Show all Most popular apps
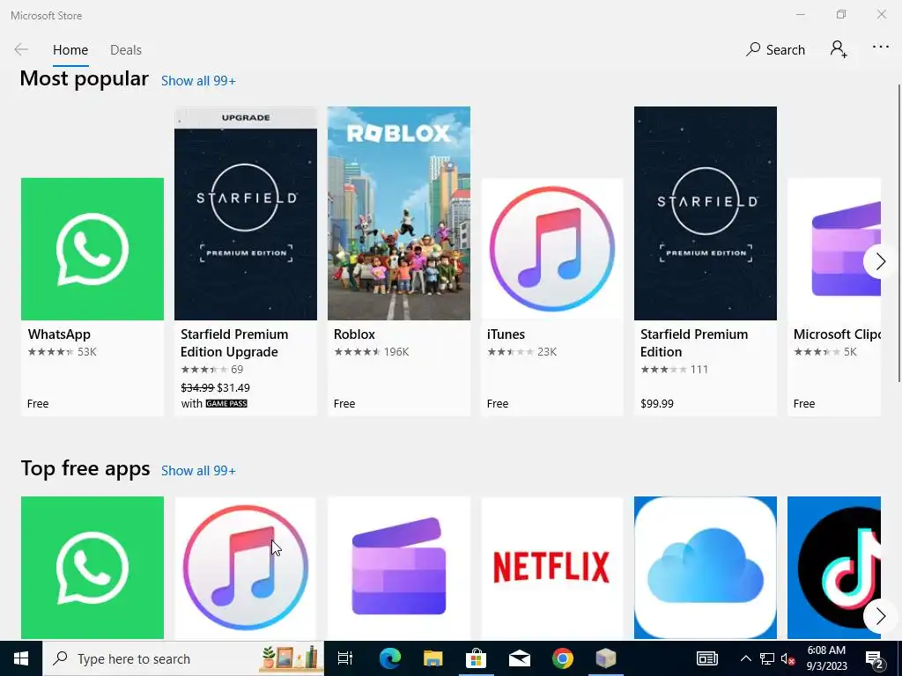This screenshot has height=676, width=902. [198, 81]
